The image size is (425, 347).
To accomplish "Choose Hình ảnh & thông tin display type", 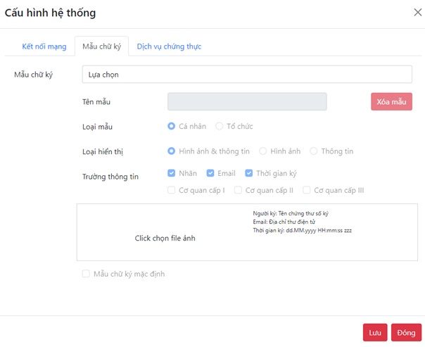I will 171,151.
